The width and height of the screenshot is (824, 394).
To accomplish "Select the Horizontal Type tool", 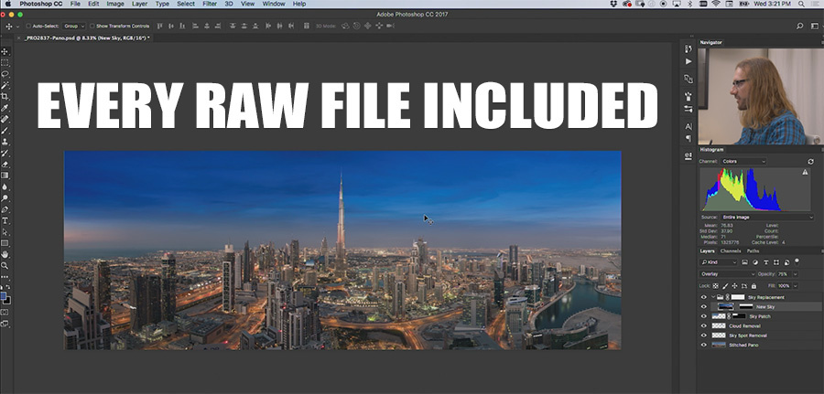I will (x=5, y=220).
